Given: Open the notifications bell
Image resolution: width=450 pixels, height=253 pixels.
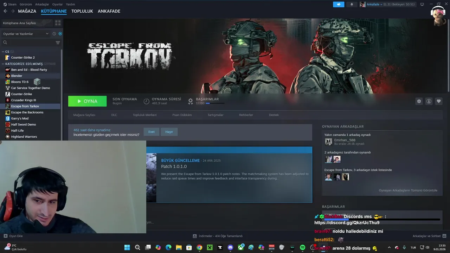Looking at the screenshot, I should (x=352, y=4).
